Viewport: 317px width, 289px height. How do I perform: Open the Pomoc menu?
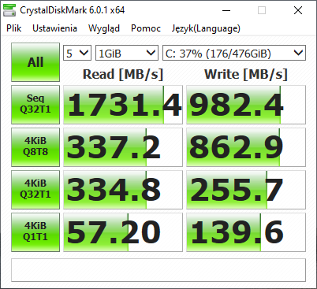pyautogui.click(x=146, y=28)
